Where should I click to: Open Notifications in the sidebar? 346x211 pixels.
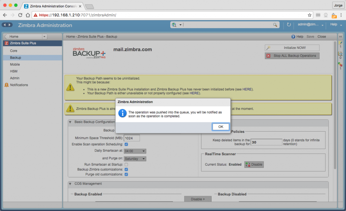(32, 85)
